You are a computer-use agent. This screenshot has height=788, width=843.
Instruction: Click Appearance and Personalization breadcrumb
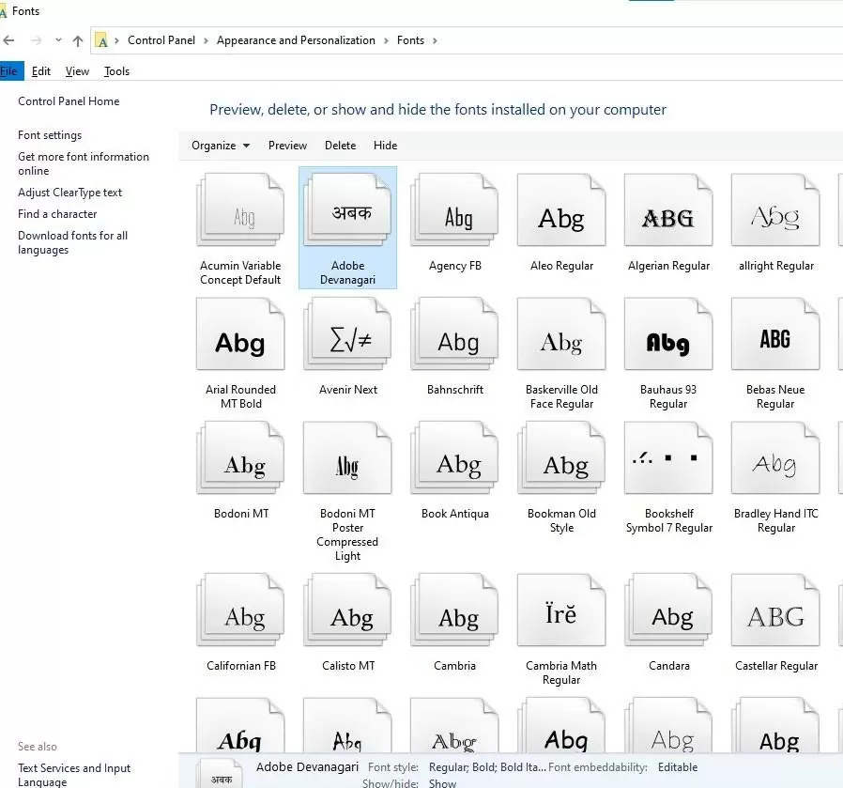(296, 40)
